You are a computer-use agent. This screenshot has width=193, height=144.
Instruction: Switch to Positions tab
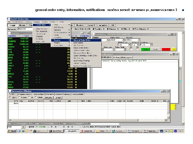tap(50, 94)
